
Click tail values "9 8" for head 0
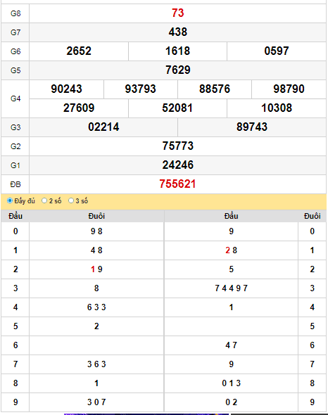pos(96,231)
